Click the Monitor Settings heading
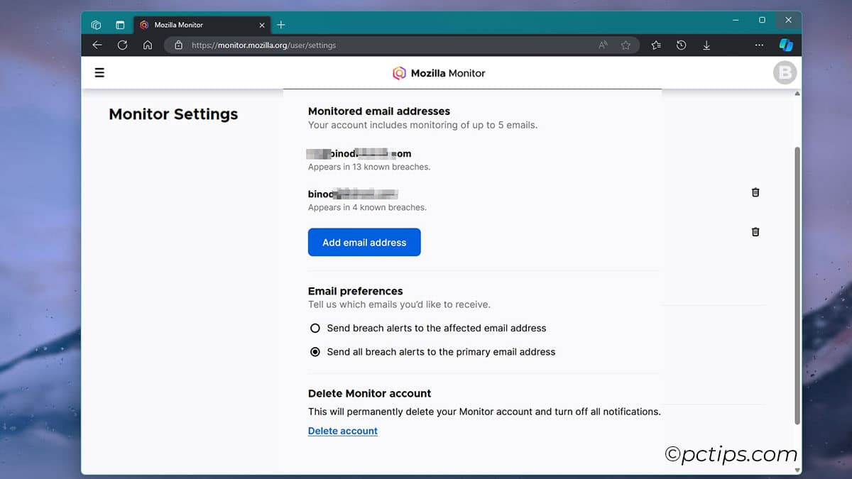Viewport: 852px width, 479px height. tap(173, 114)
